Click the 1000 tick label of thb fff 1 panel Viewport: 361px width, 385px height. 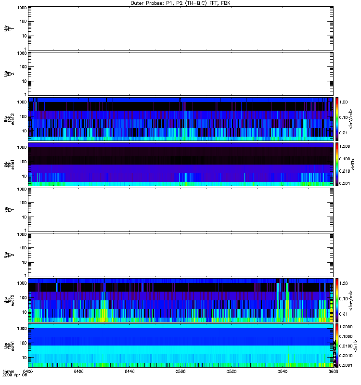click(x=22, y=8)
